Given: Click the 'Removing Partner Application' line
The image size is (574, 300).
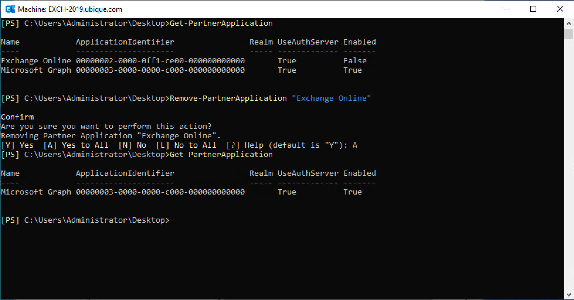Looking at the screenshot, I should click(x=111, y=136).
